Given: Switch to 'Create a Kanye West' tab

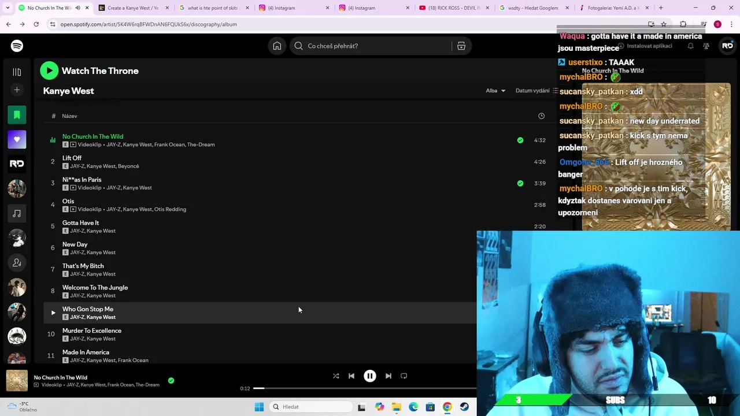Looking at the screenshot, I should [x=132, y=8].
